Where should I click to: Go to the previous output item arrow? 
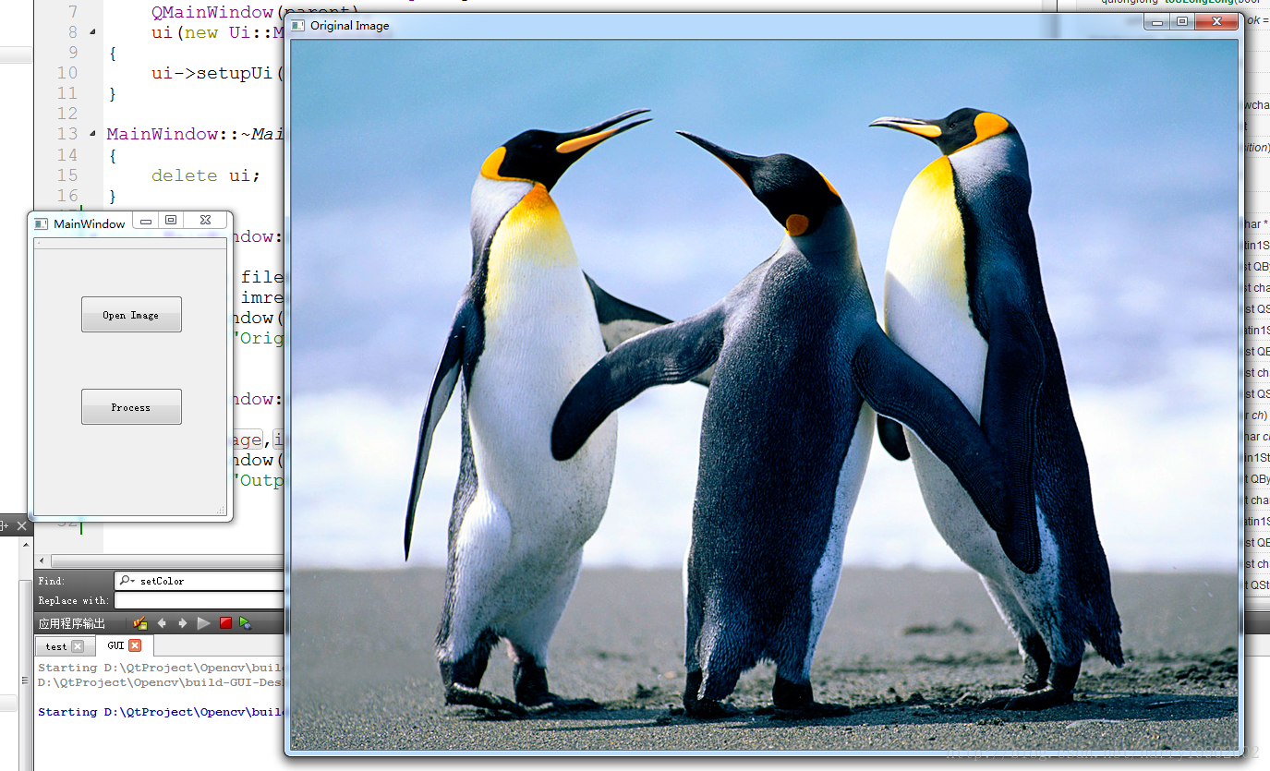pos(162,623)
